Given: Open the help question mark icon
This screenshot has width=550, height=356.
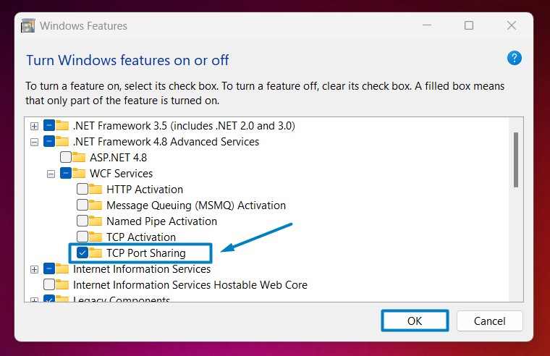Looking at the screenshot, I should (514, 58).
